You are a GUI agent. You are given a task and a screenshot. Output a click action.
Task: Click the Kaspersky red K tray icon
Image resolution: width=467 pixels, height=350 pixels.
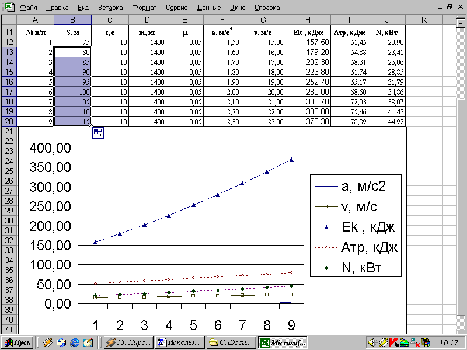[394, 342]
